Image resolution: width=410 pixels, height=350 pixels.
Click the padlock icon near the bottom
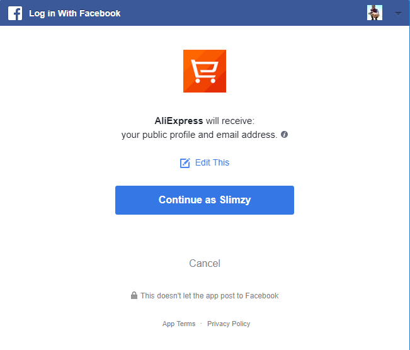(x=134, y=295)
